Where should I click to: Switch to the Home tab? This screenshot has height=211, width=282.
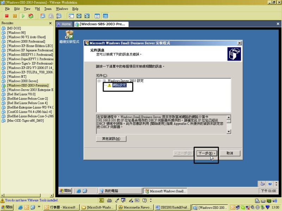[x=64, y=24]
